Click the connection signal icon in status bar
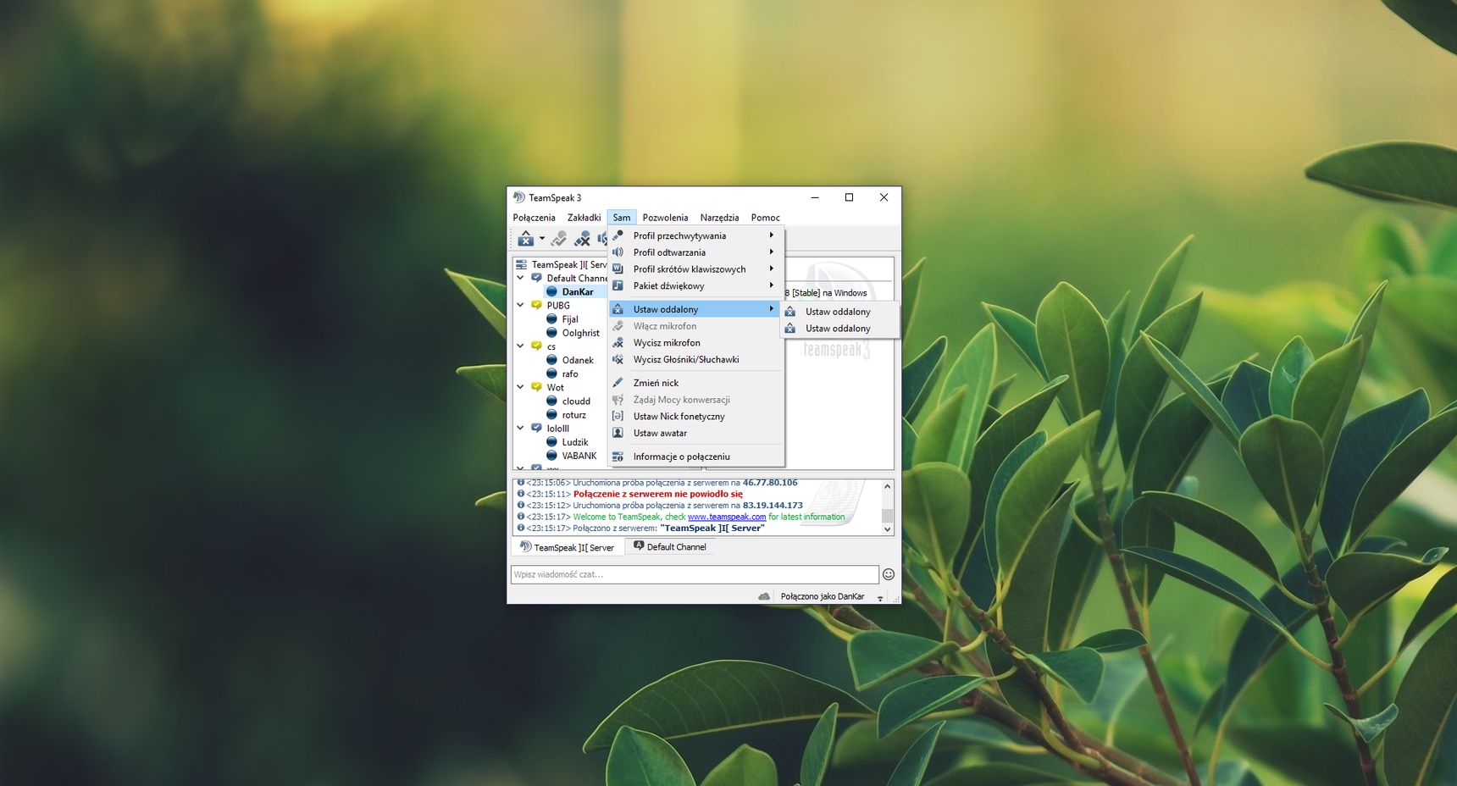 [x=880, y=597]
